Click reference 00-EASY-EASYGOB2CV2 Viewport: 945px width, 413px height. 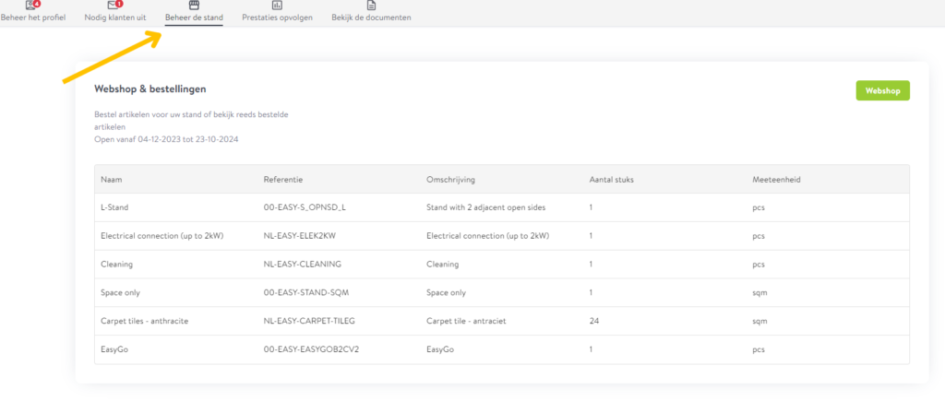point(311,349)
